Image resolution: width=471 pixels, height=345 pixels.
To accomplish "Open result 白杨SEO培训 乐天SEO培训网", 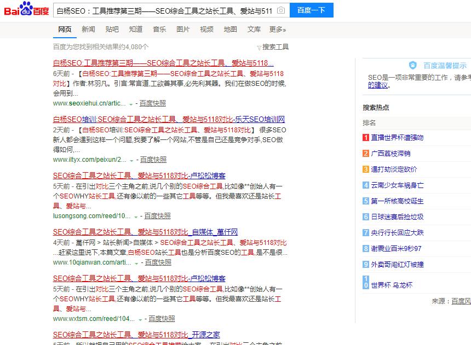I will point(169,119).
